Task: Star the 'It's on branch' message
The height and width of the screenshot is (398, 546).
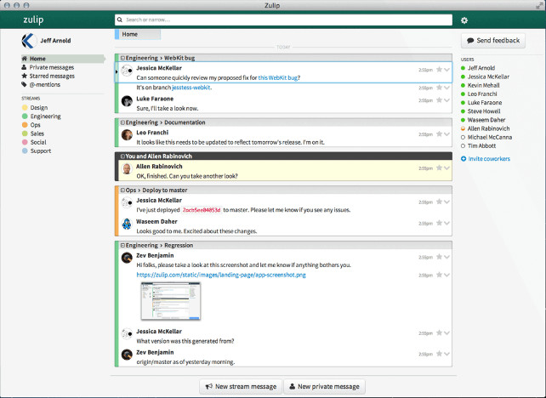Action: (439, 88)
